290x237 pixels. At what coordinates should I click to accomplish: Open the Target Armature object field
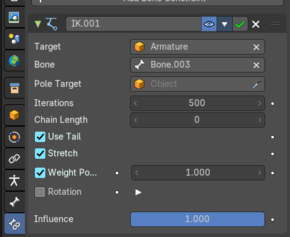(x=197, y=47)
